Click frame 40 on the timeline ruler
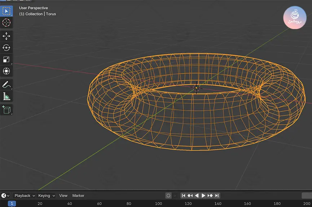 click(70, 204)
